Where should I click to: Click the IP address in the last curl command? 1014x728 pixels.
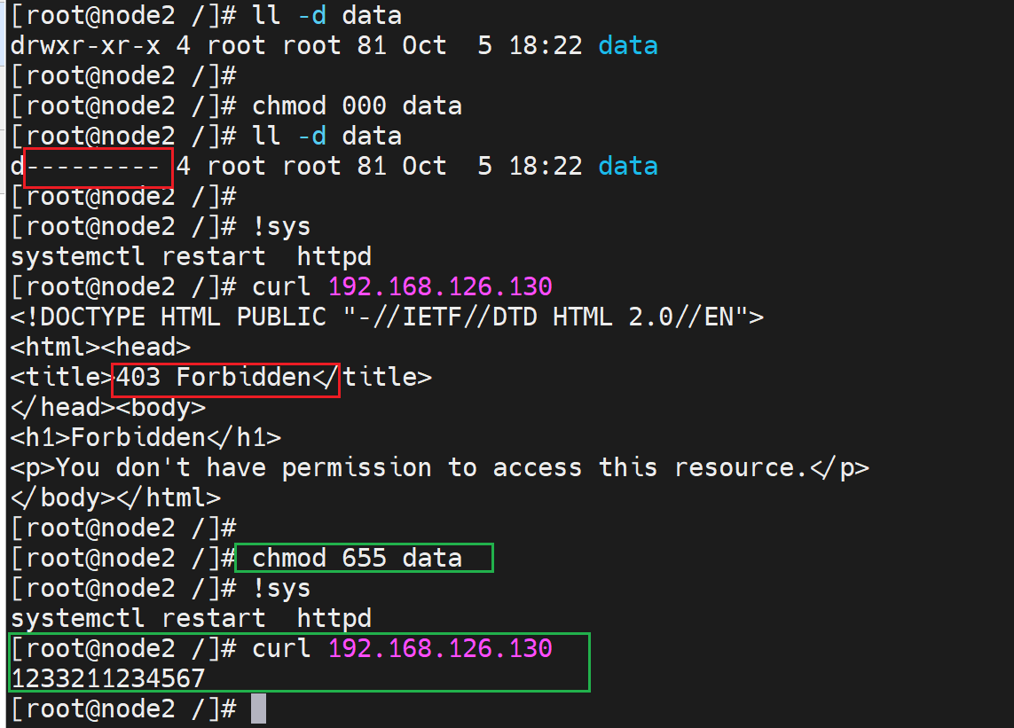(x=440, y=648)
